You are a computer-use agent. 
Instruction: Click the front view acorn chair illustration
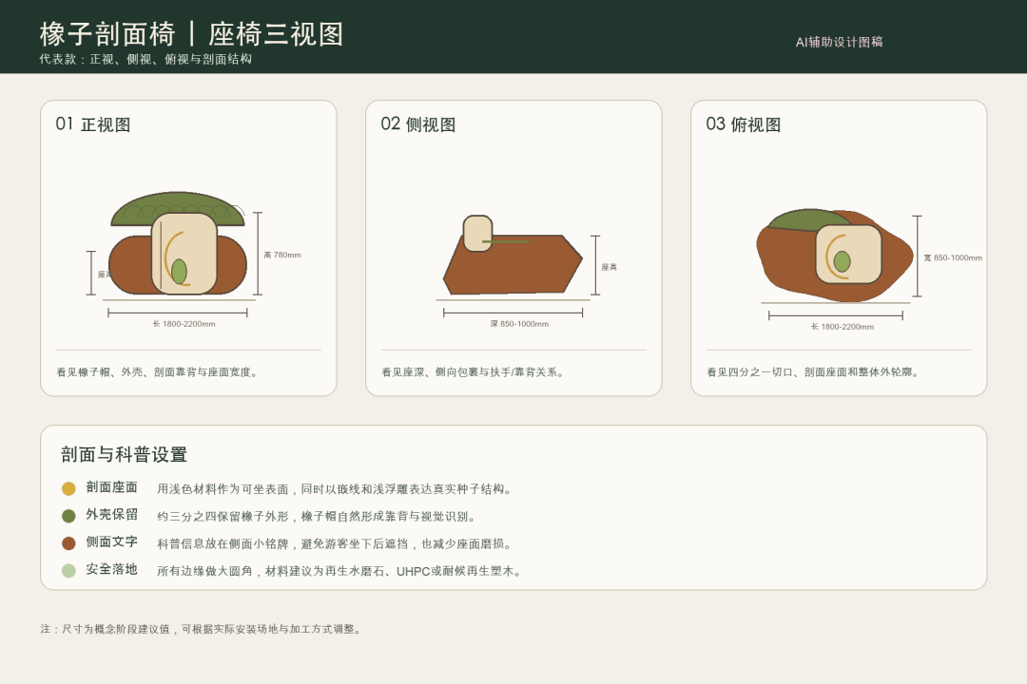point(178,243)
